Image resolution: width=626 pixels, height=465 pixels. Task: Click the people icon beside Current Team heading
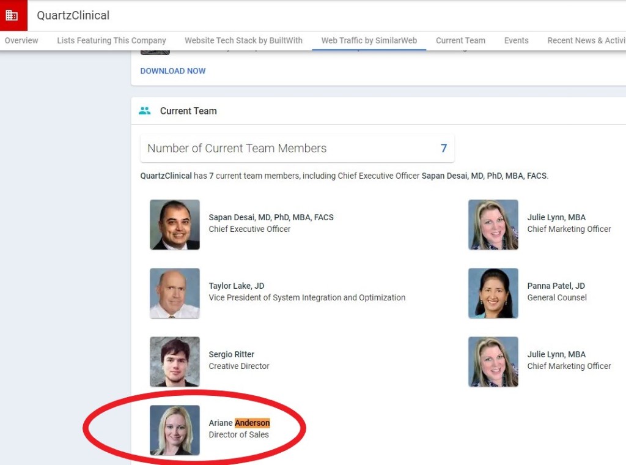pos(144,111)
